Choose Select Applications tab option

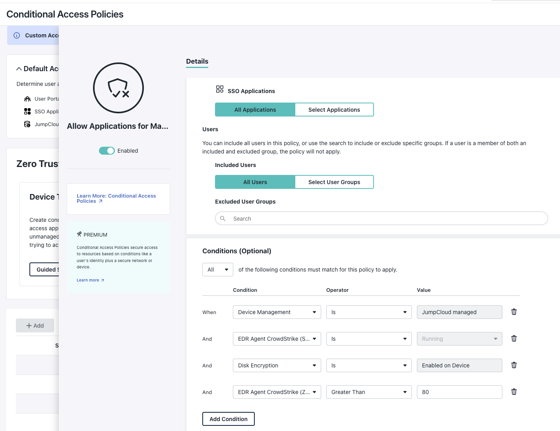[334, 110]
